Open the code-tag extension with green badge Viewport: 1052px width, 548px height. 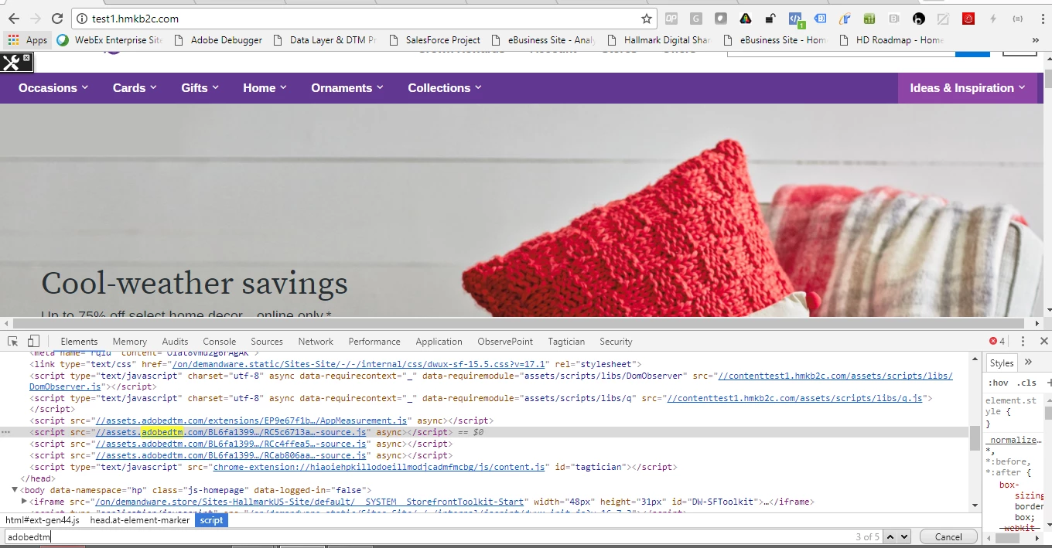[x=795, y=19]
